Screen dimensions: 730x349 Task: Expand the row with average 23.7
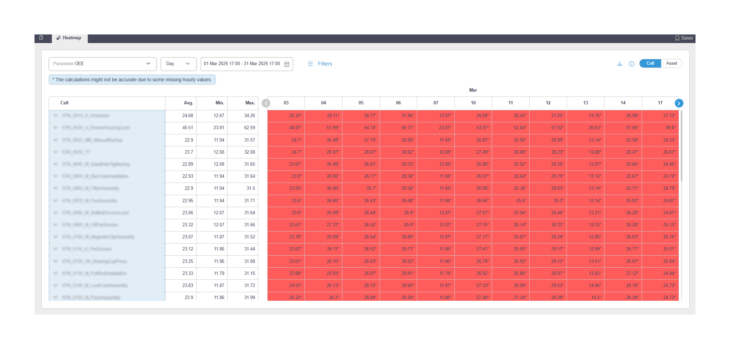[55, 152]
